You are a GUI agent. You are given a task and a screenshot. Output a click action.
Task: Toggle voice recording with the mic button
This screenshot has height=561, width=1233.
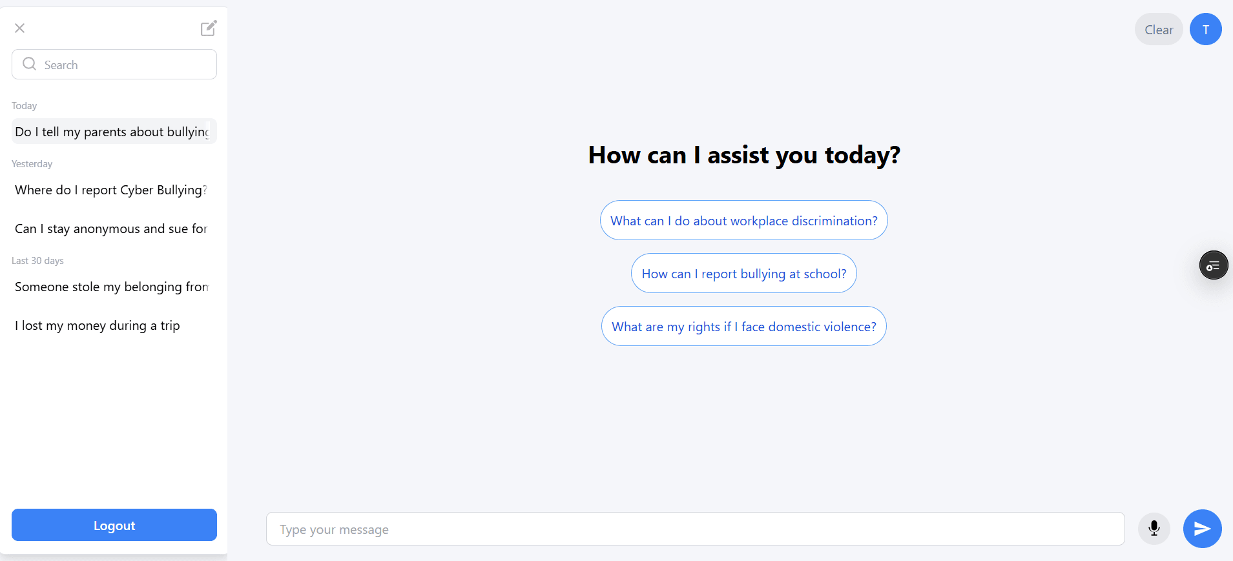(x=1154, y=529)
